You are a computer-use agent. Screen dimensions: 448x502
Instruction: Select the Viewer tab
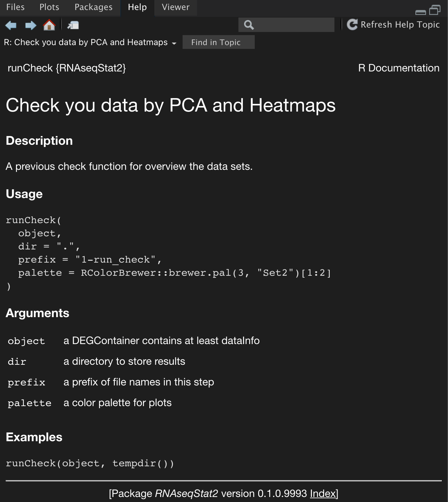(176, 7)
